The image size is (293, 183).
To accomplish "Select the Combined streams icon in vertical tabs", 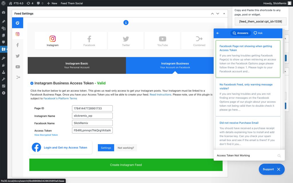I will [17, 77].
